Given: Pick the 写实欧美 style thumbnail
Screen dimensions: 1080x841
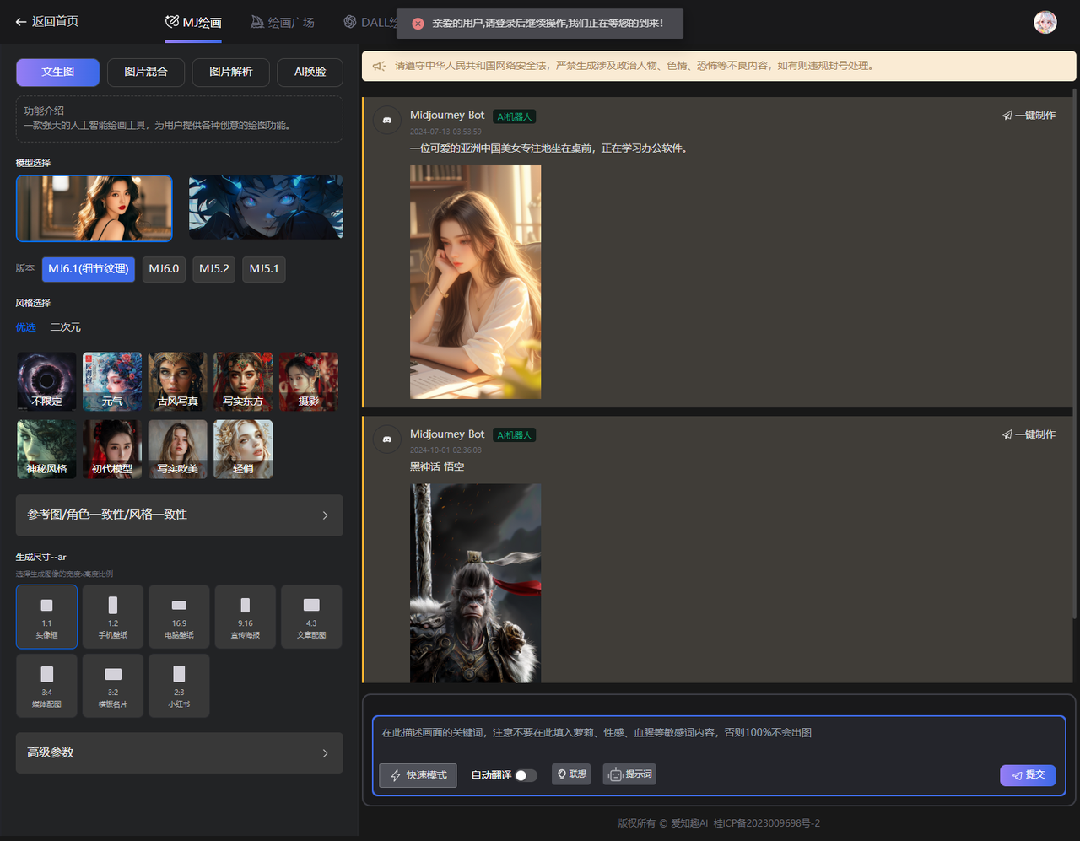Looking at the screenshot, I should point(178,449).
